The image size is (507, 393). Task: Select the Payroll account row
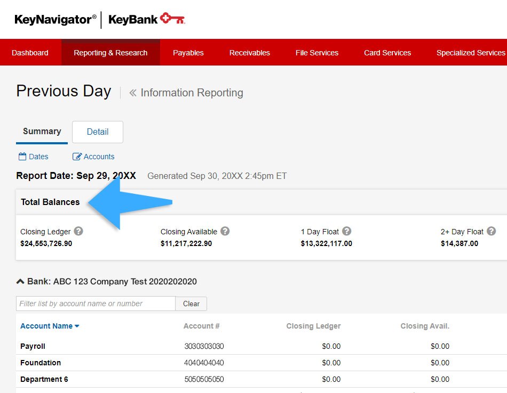click(33, 346)
